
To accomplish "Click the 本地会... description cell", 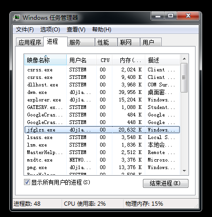I will click(160, 145).
